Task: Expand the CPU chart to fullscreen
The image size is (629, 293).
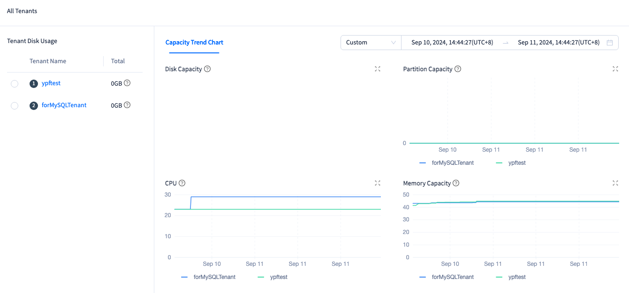Action: (378, 183)
